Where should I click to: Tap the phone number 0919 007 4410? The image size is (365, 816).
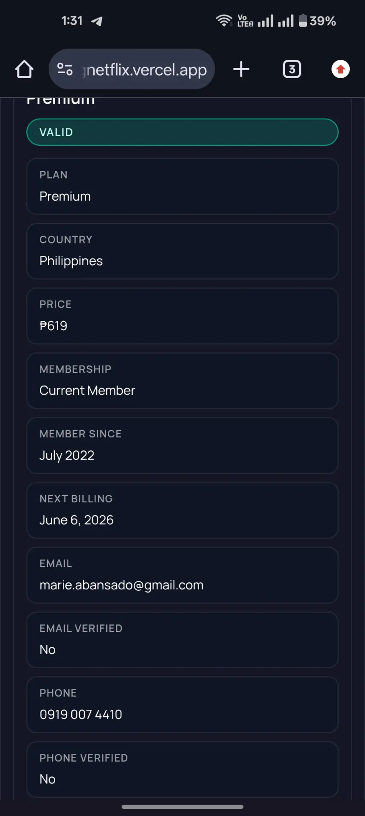coord(81,714)
